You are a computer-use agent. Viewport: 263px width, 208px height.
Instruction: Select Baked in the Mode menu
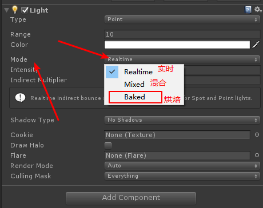tap(136, 97)
